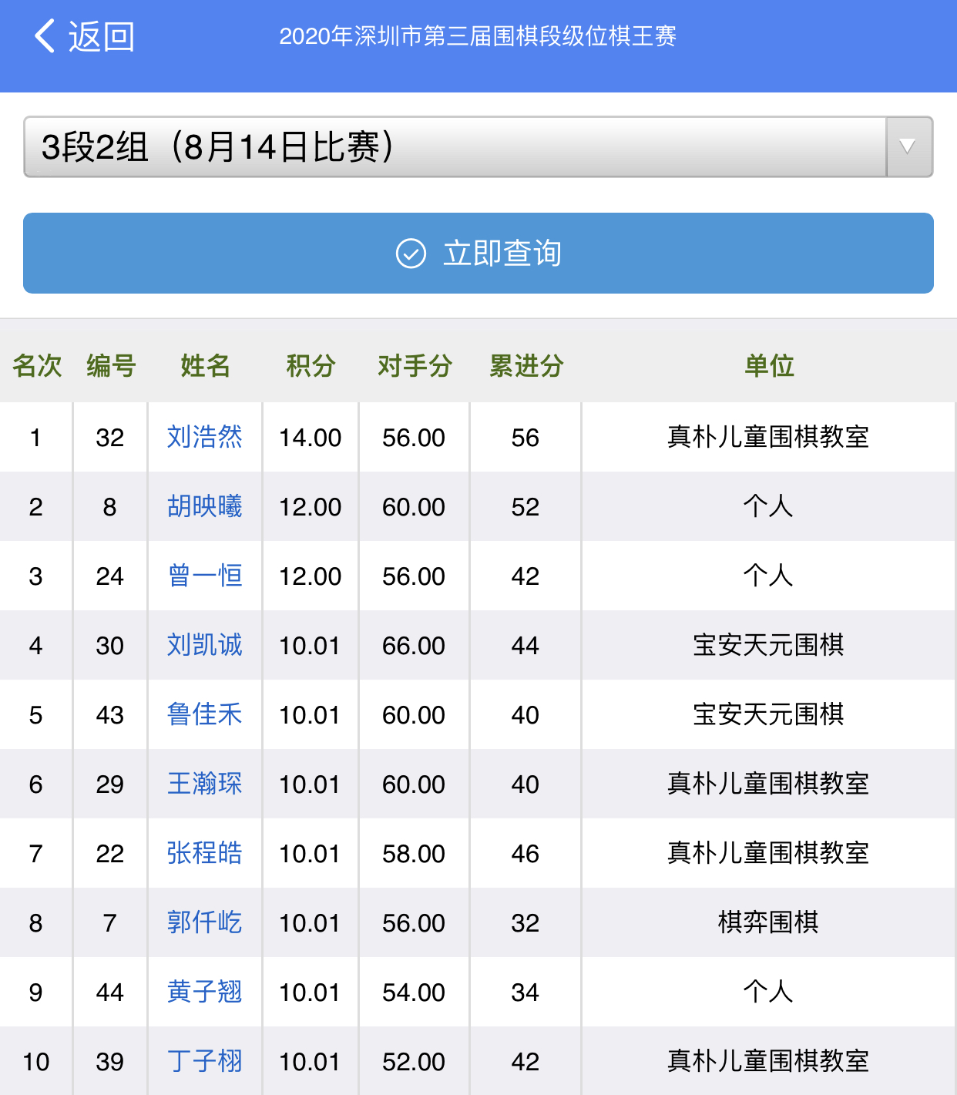
Task: Select player 曾一恒 name link
Action: point(204,576)
